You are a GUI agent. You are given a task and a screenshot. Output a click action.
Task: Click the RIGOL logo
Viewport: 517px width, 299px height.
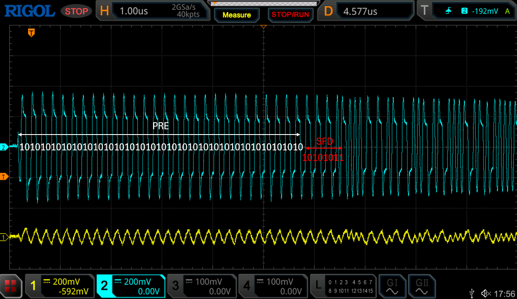coord(29,11)
